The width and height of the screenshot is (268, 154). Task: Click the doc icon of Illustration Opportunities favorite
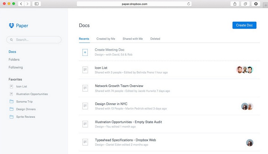11,94
